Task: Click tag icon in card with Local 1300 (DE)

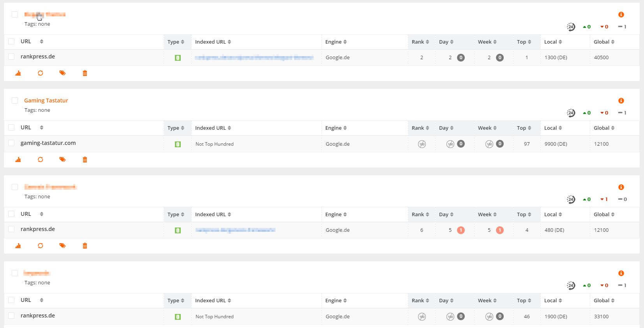Action: point(62,73)
